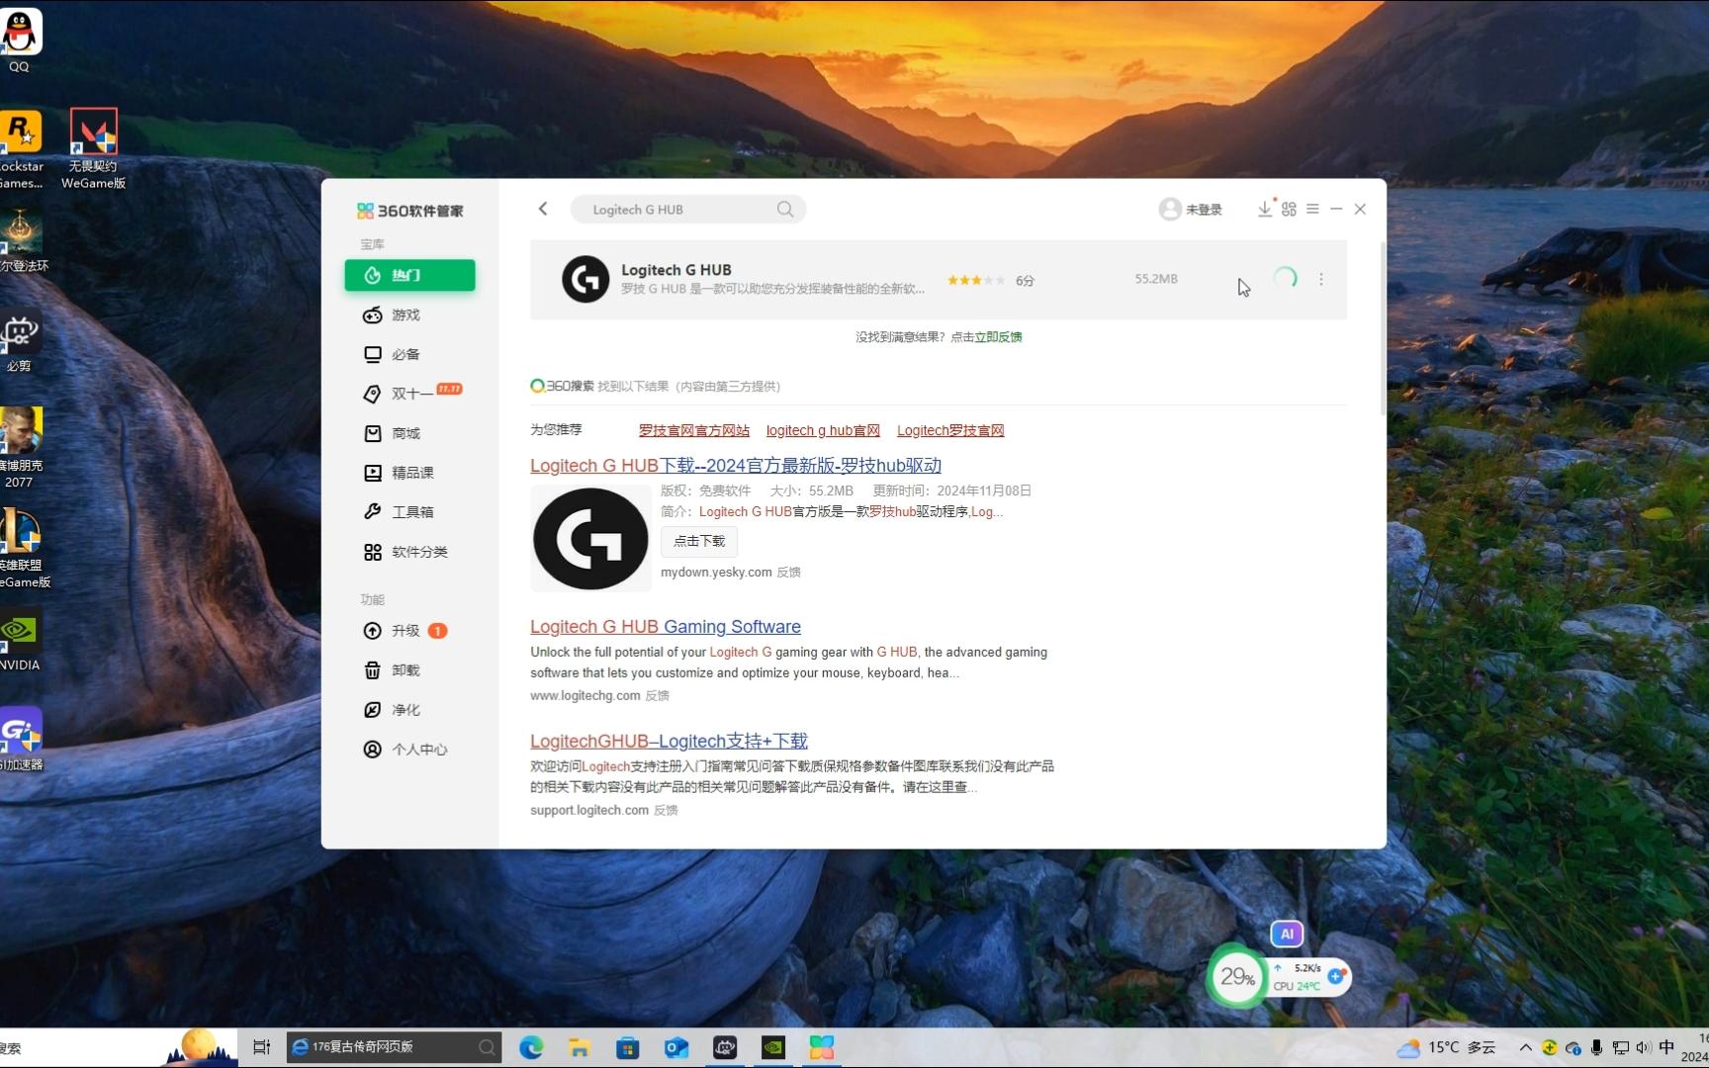Click the large Logitech G thumbnail
Screen dimensions: 1709x1068
[x=590, y=538]
